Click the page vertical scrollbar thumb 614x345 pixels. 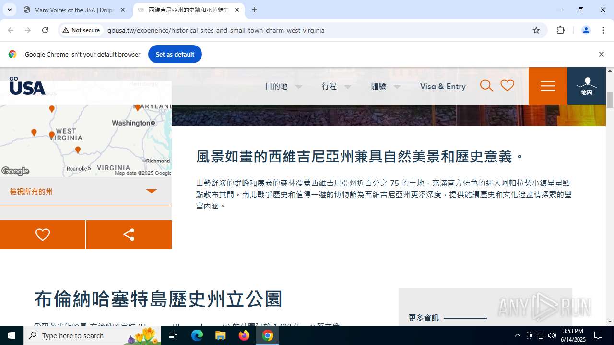tap(610, 100)
